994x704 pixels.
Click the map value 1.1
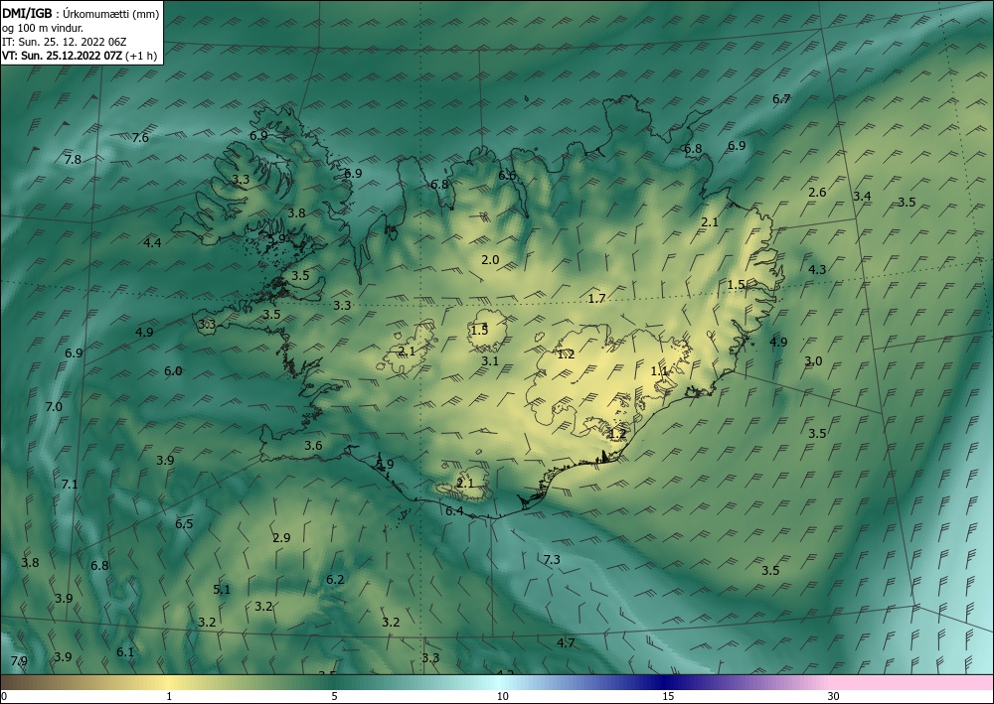coord(660,371)
